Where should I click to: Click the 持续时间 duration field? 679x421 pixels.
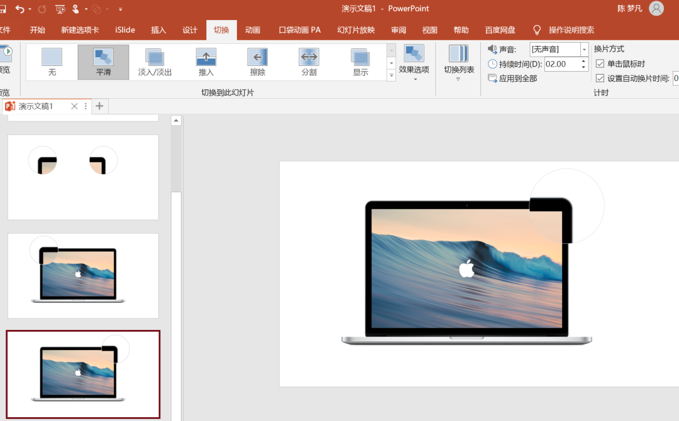561,64
